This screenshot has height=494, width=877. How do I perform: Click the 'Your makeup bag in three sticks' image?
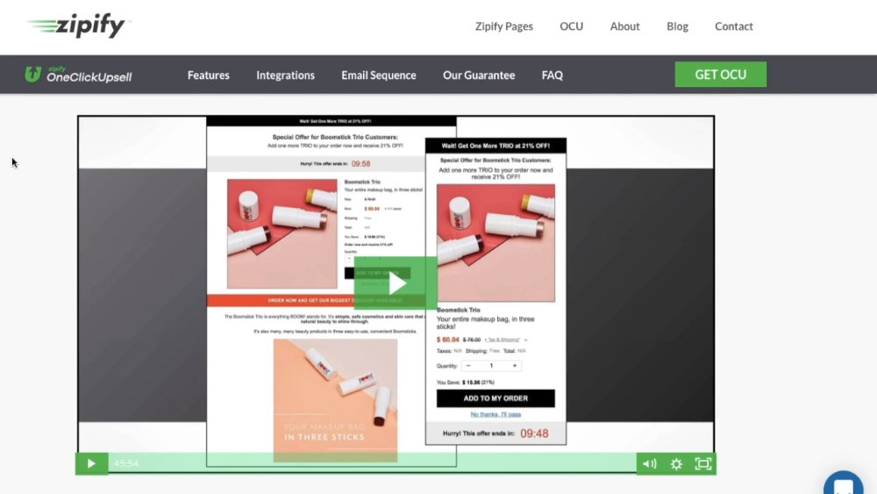pos(336,401)
